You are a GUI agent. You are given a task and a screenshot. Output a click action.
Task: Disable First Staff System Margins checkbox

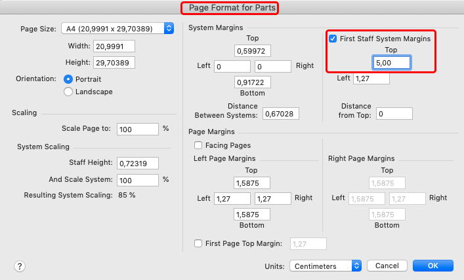[333, 39]
